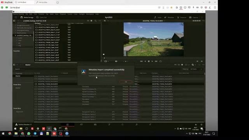Open the Playback menu
The image size is (249, 140).
click(x=63, y=14)
